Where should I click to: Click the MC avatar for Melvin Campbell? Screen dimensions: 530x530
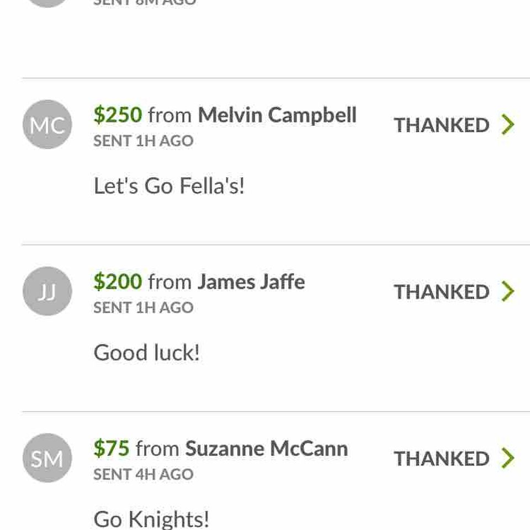(x=47, y=124)
